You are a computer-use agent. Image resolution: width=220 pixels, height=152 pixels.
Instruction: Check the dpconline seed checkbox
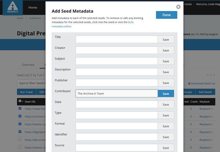pyautogui.click(x=20, y=140)
